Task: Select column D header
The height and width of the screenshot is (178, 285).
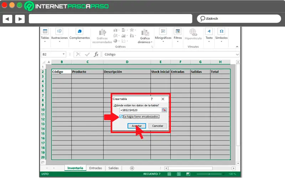Action: (127, 62)
